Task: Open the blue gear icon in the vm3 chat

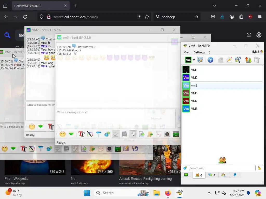Action: (107, 134)
